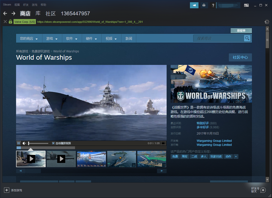The height and width of the screenshot is (198, 272).
Task: Play the second trailer thumbnail
Action: click(61, 159)
